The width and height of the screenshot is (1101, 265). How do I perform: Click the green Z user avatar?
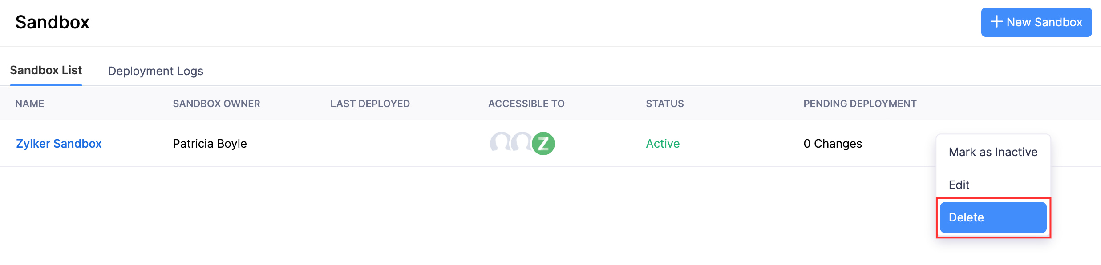click(543, 144)
